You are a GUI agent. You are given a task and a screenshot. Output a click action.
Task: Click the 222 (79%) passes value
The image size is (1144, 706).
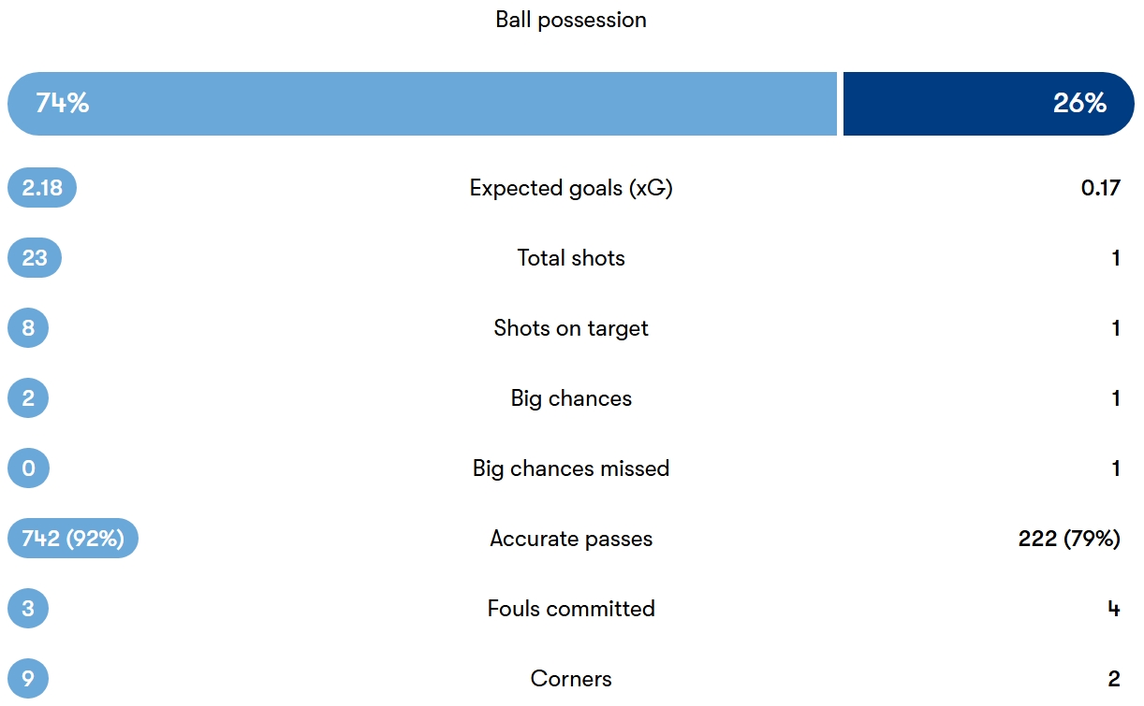pos(1069,539)
